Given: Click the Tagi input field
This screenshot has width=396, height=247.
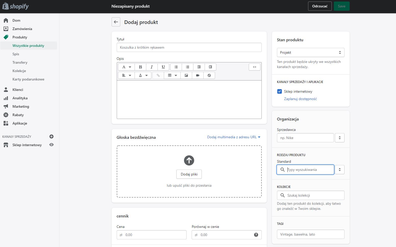Looking at the screenshot, I should (311, 234).
